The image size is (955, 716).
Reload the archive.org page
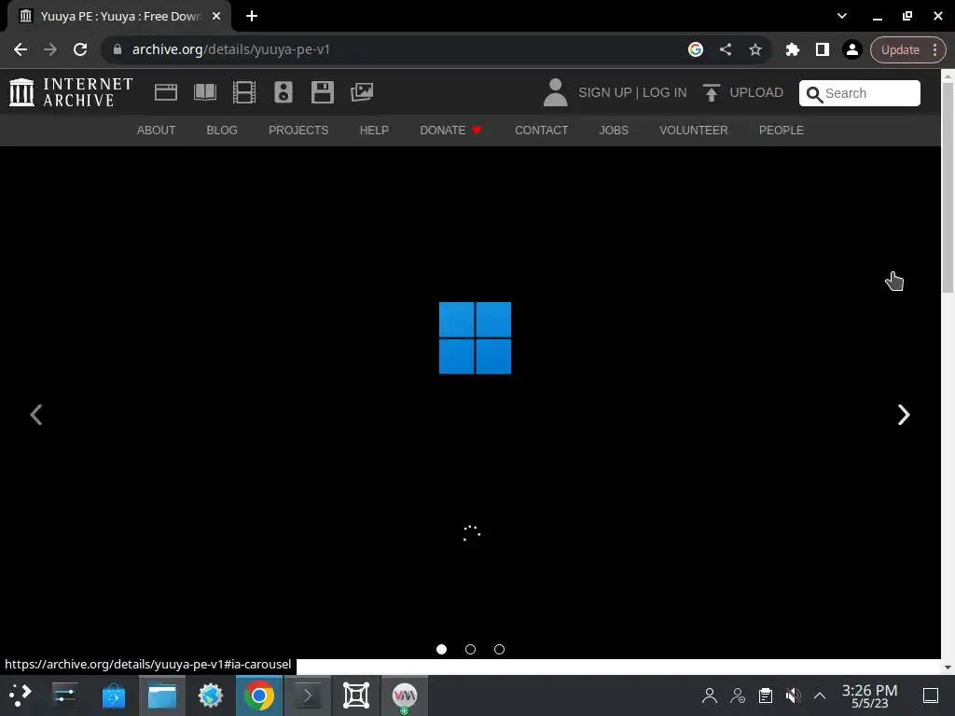(80, 49)
